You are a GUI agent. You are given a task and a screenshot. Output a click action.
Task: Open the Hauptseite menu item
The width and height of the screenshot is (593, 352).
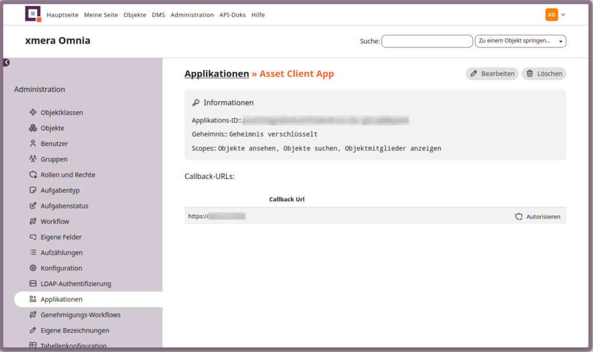[63, 14]
